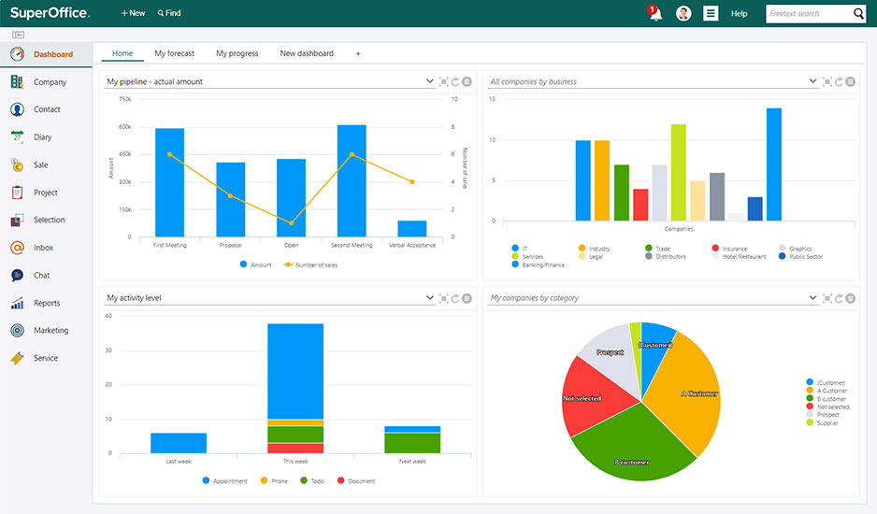Expand the My pipeline chart dropdown

(429, 81)
